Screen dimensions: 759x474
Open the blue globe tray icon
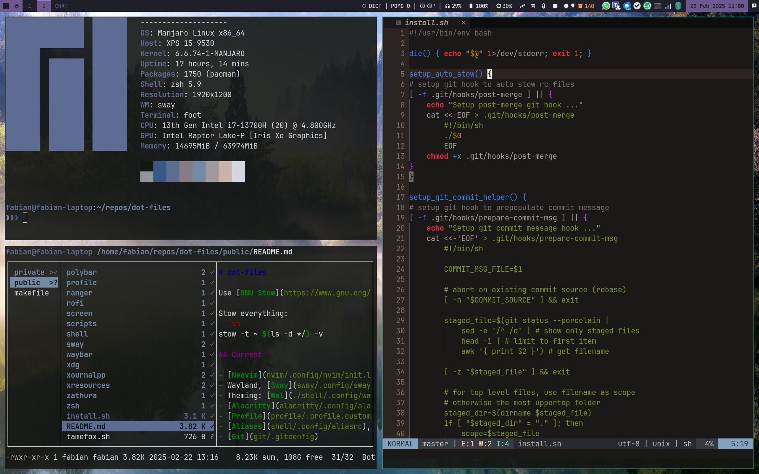pyautogui.click(x=627, y=6)
